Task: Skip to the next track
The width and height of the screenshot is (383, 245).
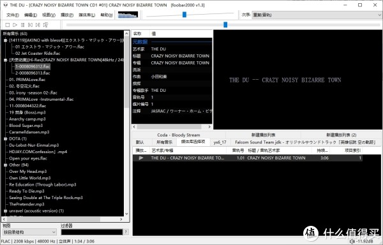Action: (38, 25)
